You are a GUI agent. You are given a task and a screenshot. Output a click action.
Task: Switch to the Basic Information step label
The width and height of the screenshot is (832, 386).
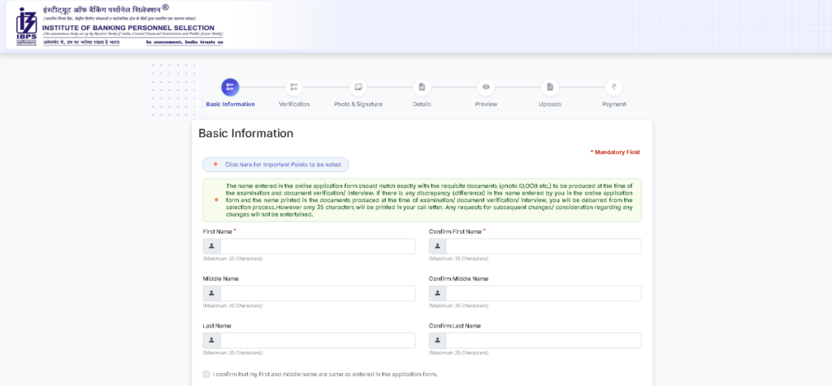pyautogui.click(x=230, y=105)
